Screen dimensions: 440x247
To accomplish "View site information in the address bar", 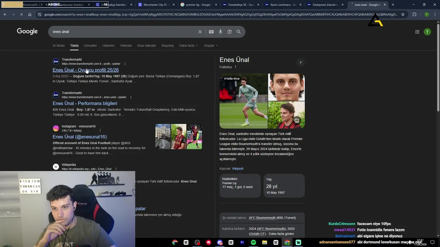I will coord(40,14).
